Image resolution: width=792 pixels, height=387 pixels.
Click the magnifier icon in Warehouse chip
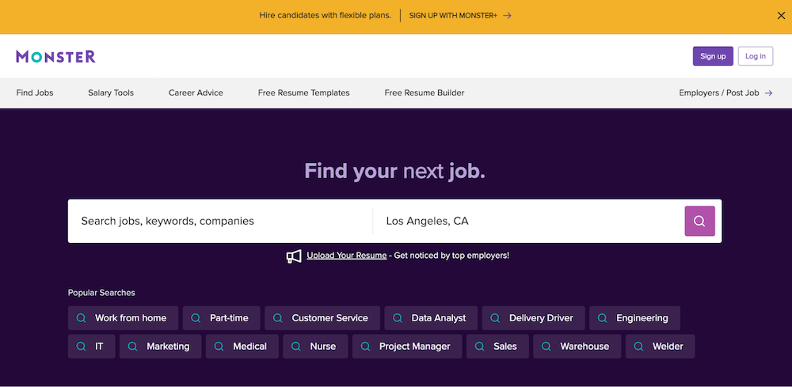pyautogui.click(x=546, y=347)
